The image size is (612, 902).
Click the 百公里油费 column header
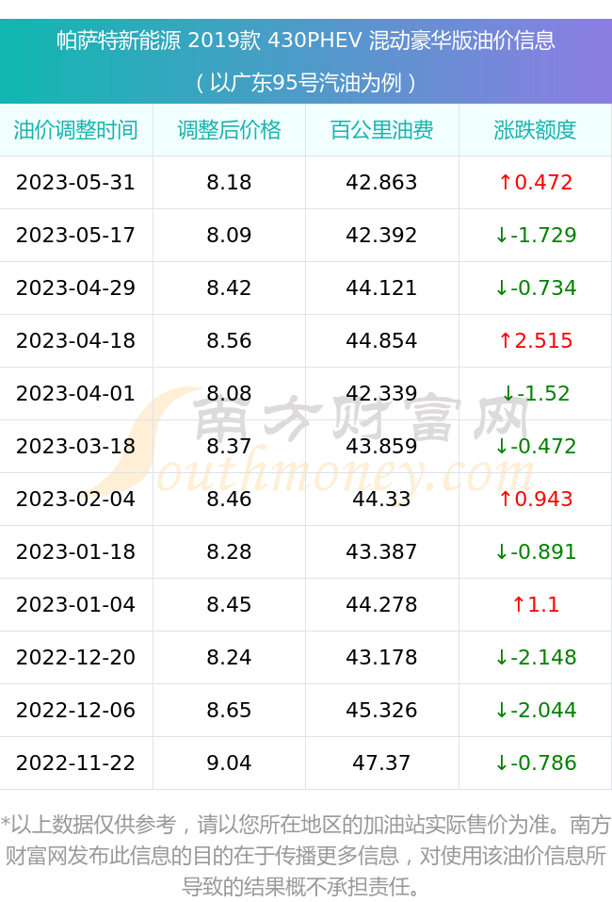tap(381, 130)
